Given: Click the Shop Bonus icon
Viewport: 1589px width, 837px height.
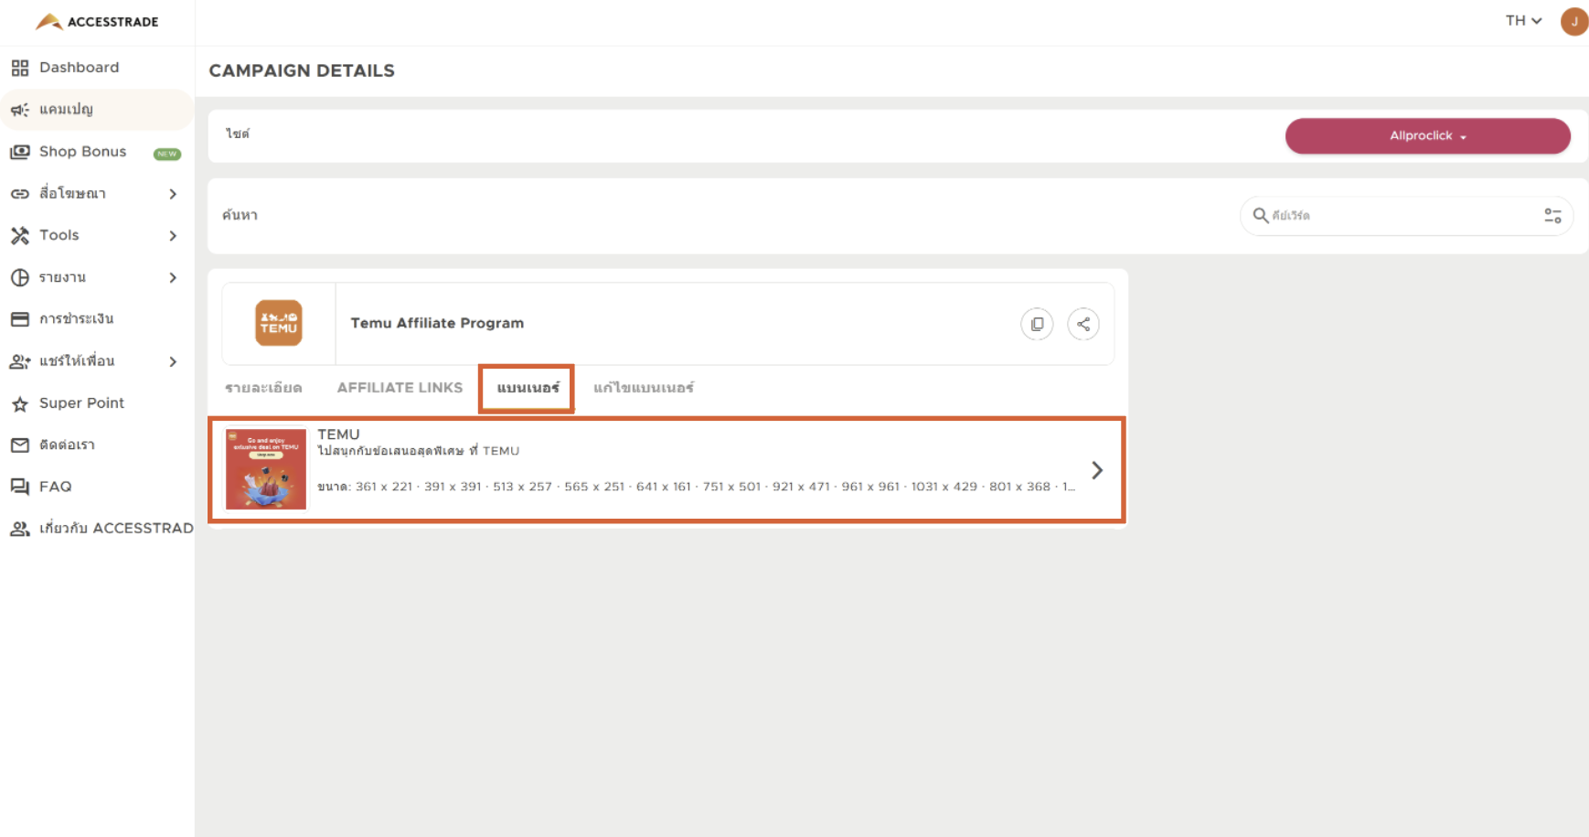Looking at the screenshot, I should point(20,152).
